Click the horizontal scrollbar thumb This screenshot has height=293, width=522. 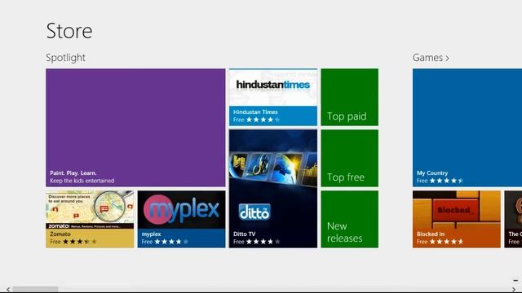[x=35, y=290]
